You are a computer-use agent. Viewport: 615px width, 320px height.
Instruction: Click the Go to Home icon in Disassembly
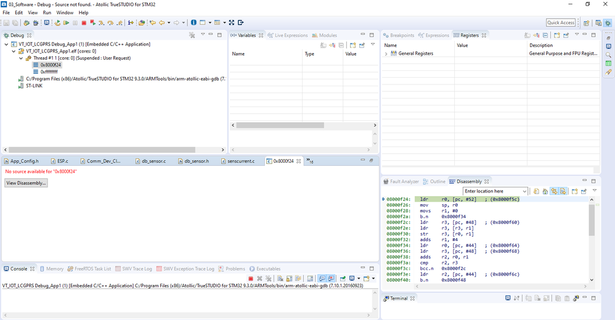[x=545, y=191]
